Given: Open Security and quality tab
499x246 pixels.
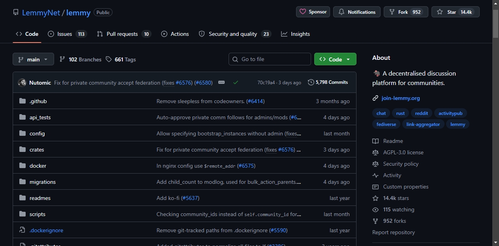Looking at the screenshot, I should click(235, 34).
